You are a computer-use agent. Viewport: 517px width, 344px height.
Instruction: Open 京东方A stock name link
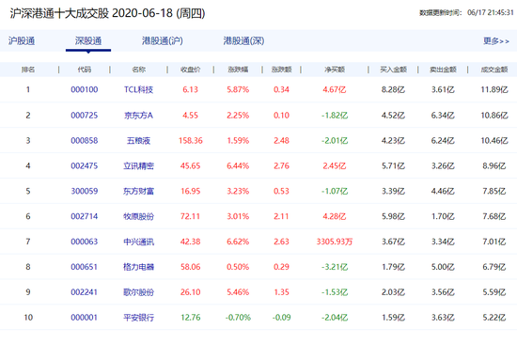pos(138,115)
